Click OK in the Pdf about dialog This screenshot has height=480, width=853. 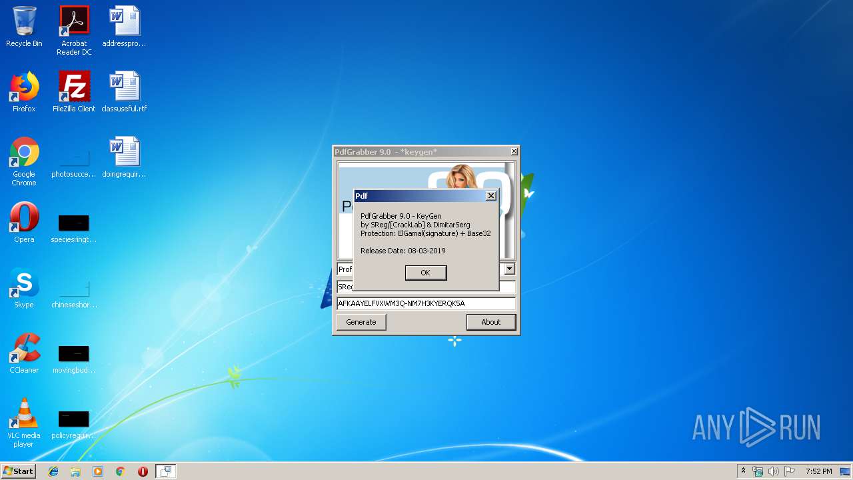click(x=425, y=273)
